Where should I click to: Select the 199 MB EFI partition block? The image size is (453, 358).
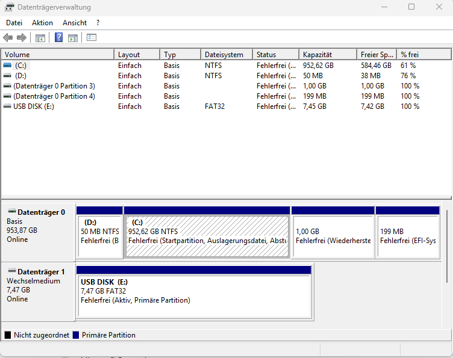pyautogui.click(x=408, y=232)
